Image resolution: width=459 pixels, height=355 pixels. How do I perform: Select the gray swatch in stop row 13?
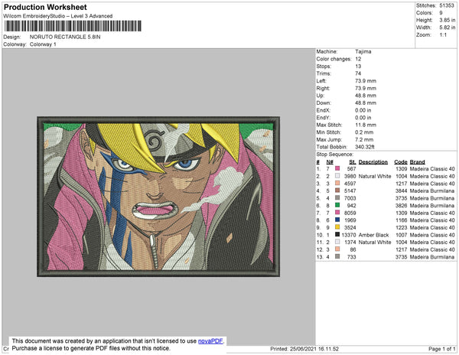coord(337,256)
